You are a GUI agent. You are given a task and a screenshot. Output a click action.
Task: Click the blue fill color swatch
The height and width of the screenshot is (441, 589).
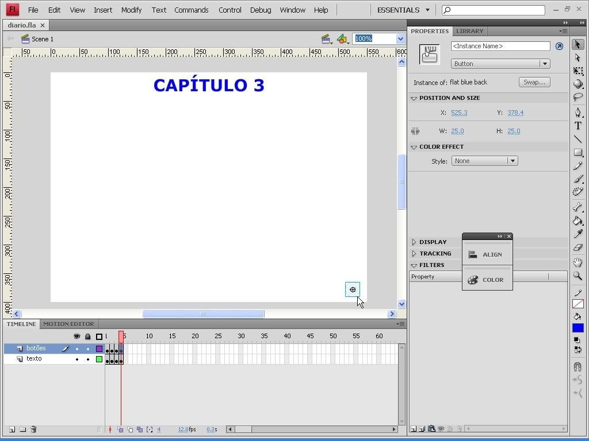tap(577, 328)
